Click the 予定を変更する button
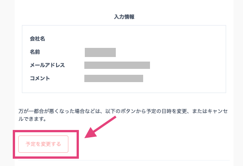 [x=43, y=144]
